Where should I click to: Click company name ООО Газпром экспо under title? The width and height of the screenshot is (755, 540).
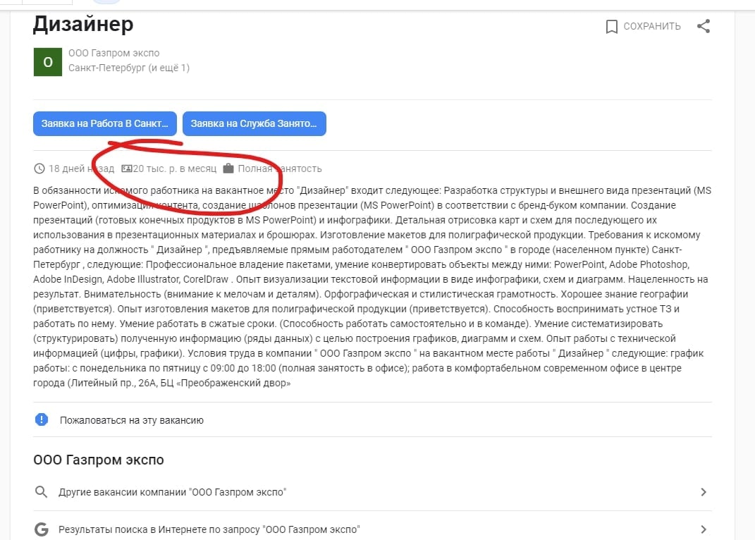[113, 53]
